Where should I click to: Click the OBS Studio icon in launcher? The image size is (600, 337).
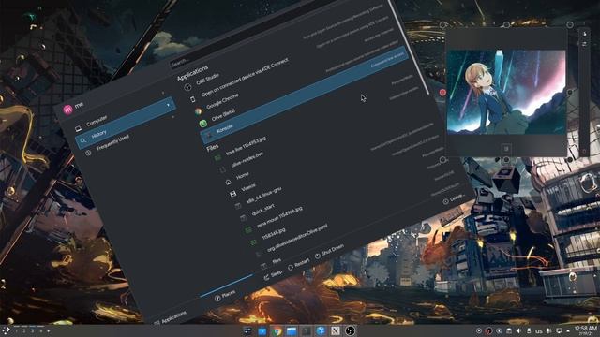point(187,87)
